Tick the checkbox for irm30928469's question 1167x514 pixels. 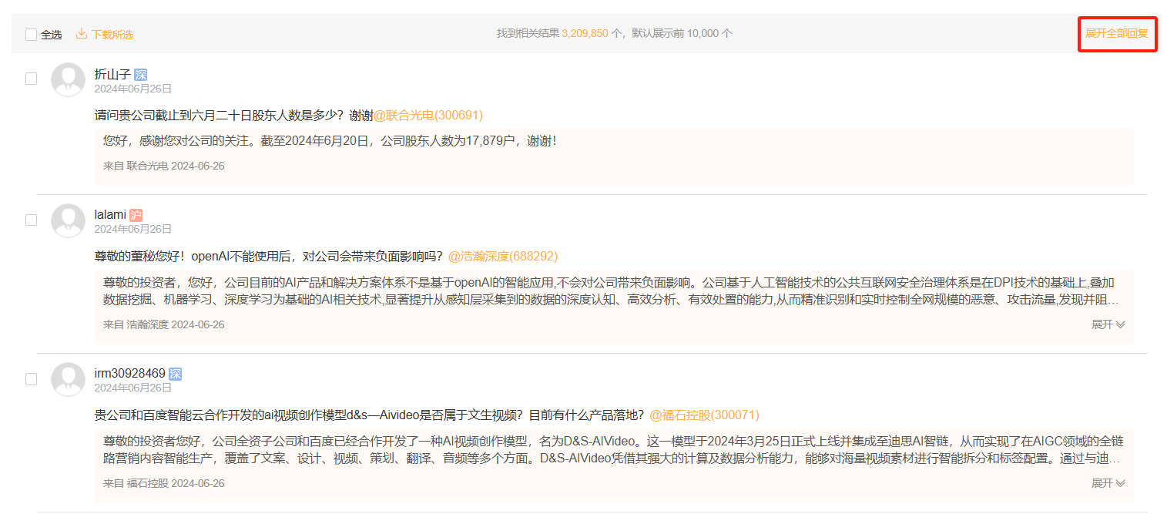[x=31, y=378]
